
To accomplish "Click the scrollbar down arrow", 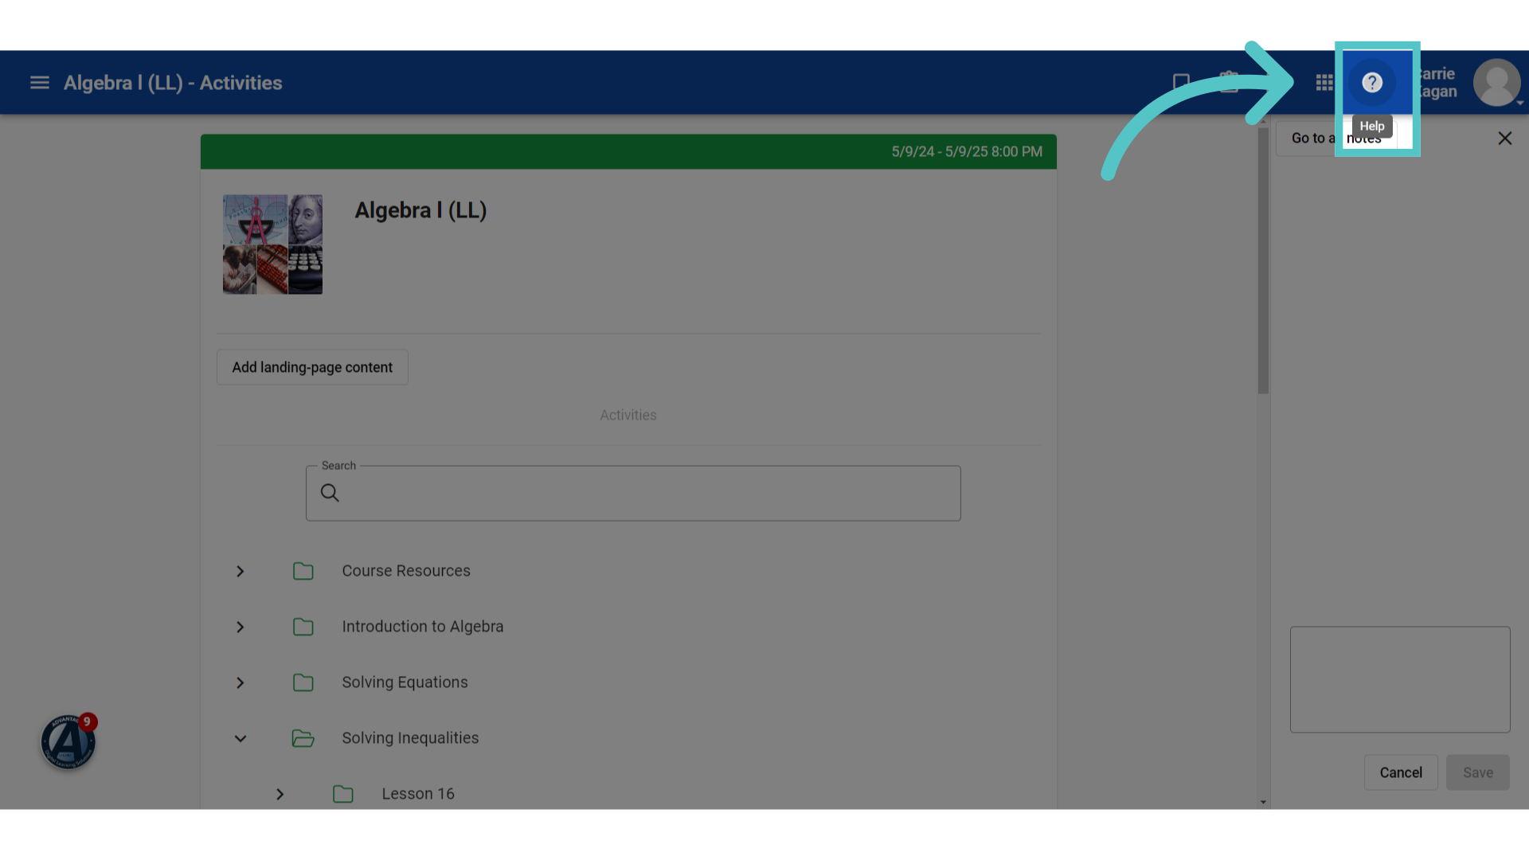I will tap(1263, 802).
